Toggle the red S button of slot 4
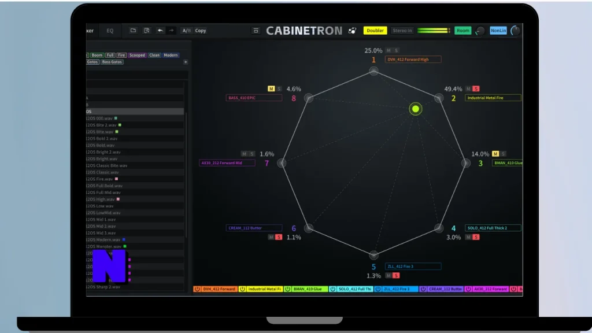 (x=476, y=237)
